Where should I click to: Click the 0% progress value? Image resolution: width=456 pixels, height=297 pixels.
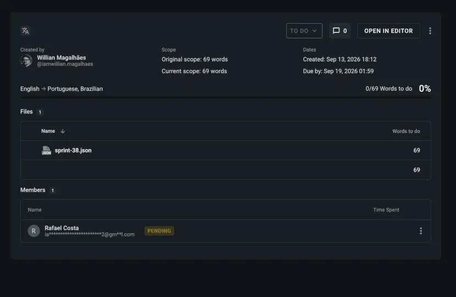tap(425, 89)
